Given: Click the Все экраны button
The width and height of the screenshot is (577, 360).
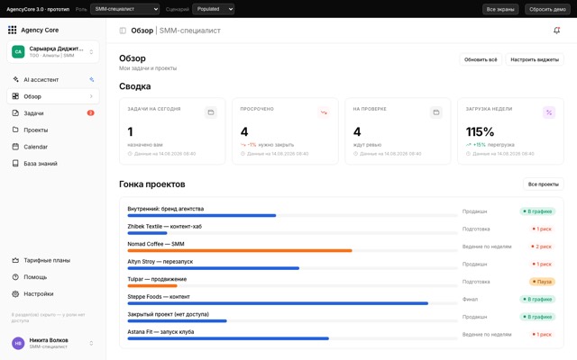Looking at the screenshot, I should pos(500,9).
